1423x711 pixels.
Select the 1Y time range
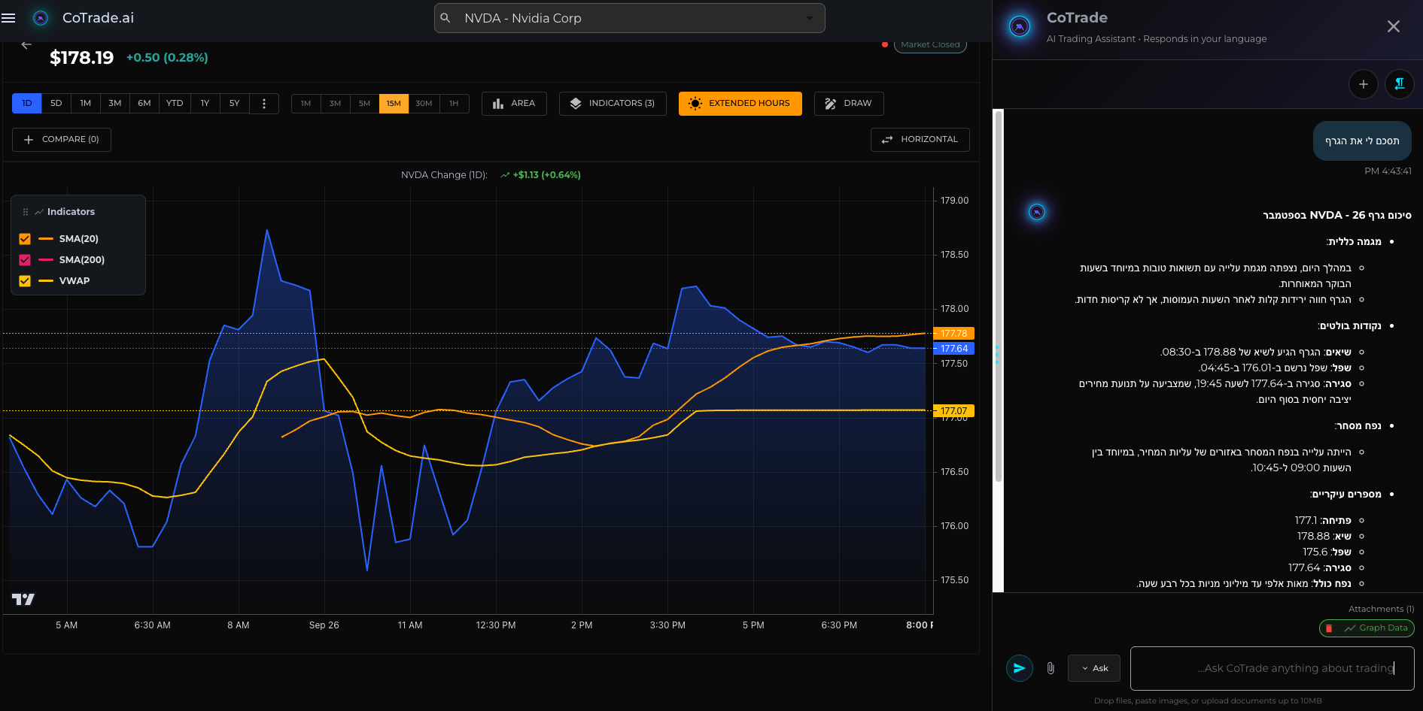[205, 104]
